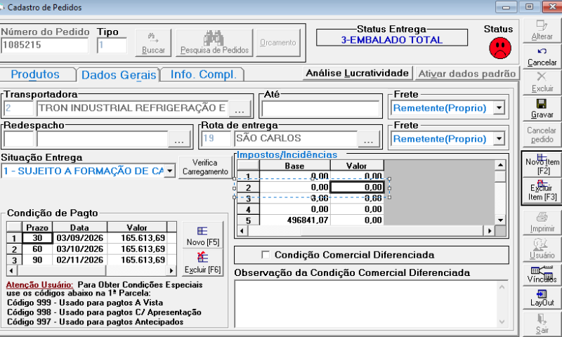Viewport: 562px width, 337px height.
Task: Click the Observação da Condição text area
Action: click(x=366, y=304)
